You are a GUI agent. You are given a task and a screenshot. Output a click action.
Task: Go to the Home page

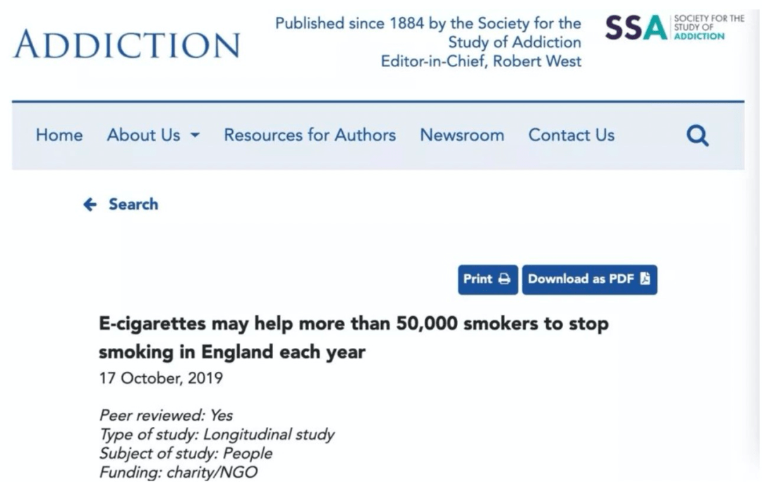pos(59,135)
